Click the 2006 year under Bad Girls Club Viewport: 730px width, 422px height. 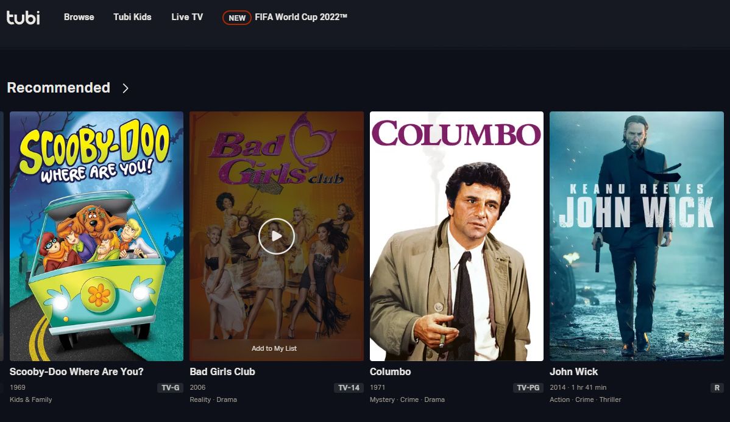point(197,387)
